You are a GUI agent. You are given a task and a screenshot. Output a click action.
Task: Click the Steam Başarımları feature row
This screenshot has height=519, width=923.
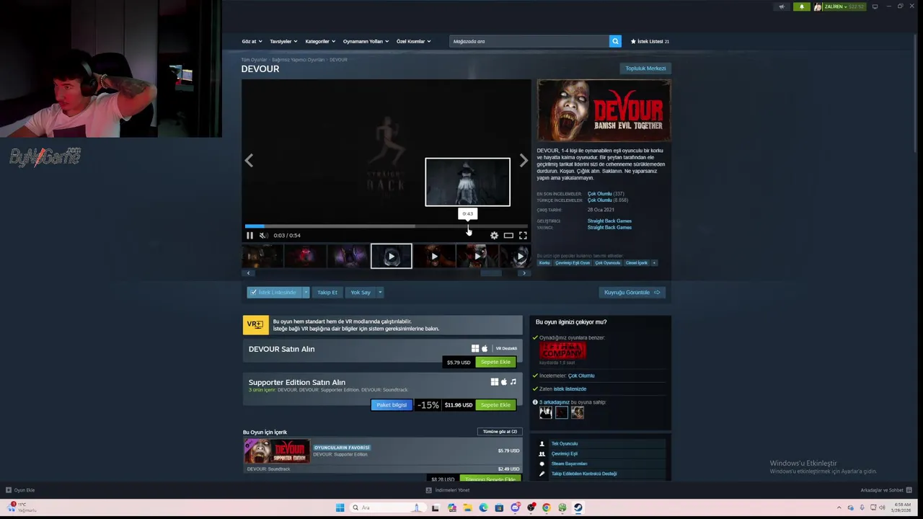point(601,463)
